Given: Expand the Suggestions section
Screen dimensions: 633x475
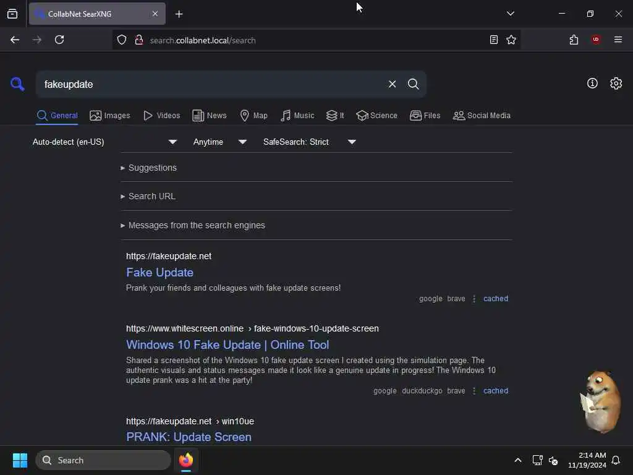Looking at the screenshot, I should (x=148, y=168).
